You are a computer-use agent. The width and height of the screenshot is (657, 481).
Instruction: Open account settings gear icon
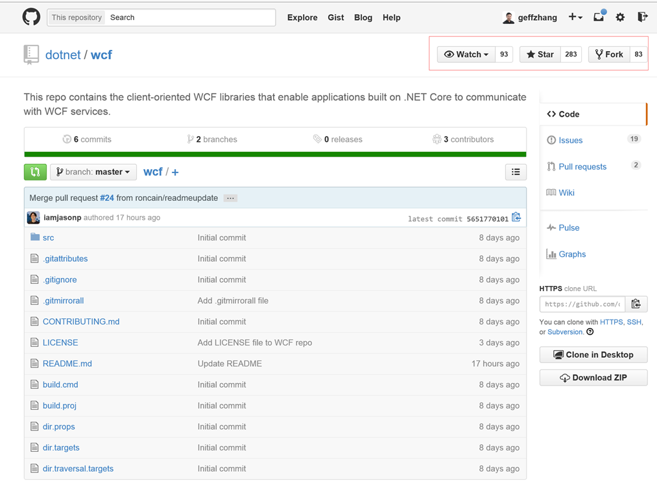pos(620,17)
